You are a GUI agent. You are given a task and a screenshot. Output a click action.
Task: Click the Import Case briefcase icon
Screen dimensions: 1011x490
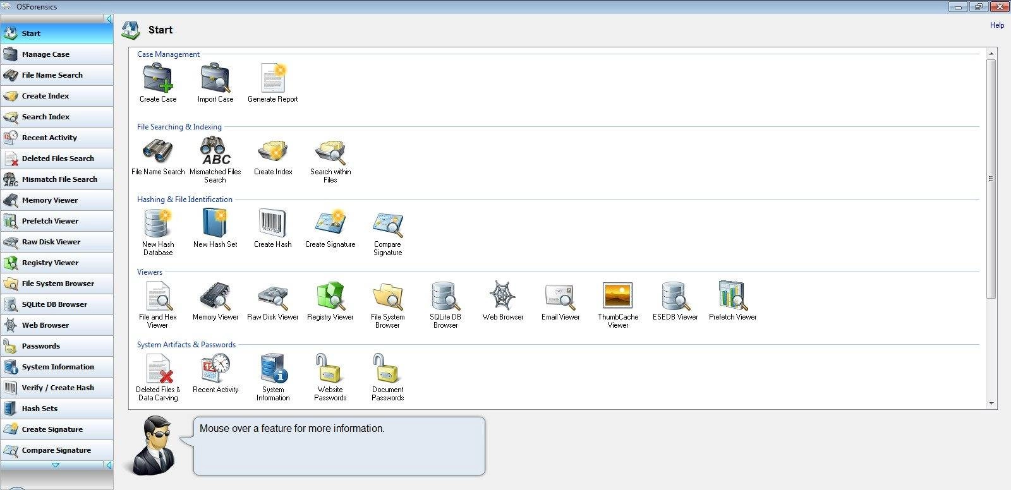[x=215, y=78]
